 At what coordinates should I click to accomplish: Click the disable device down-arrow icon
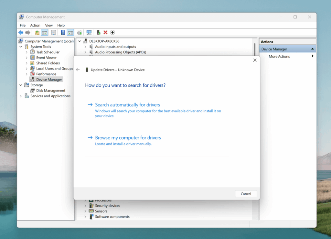[x=112, y=32]
